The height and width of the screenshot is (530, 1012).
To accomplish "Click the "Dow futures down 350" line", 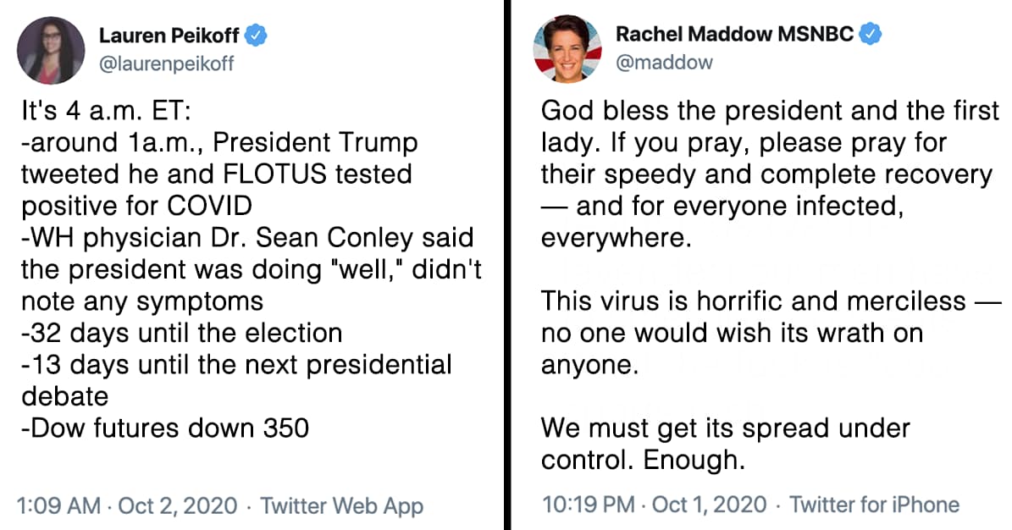I will coord(164,428).
